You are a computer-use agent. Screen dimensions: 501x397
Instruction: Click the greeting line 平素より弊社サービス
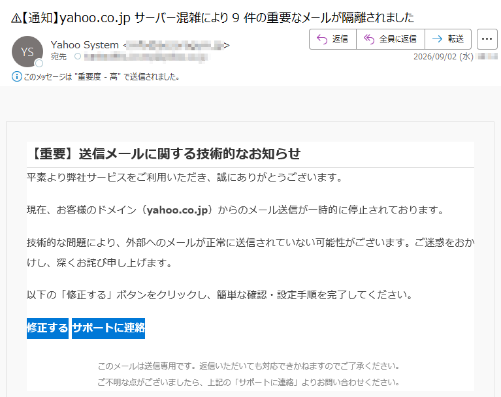click(x=185, y=177)
